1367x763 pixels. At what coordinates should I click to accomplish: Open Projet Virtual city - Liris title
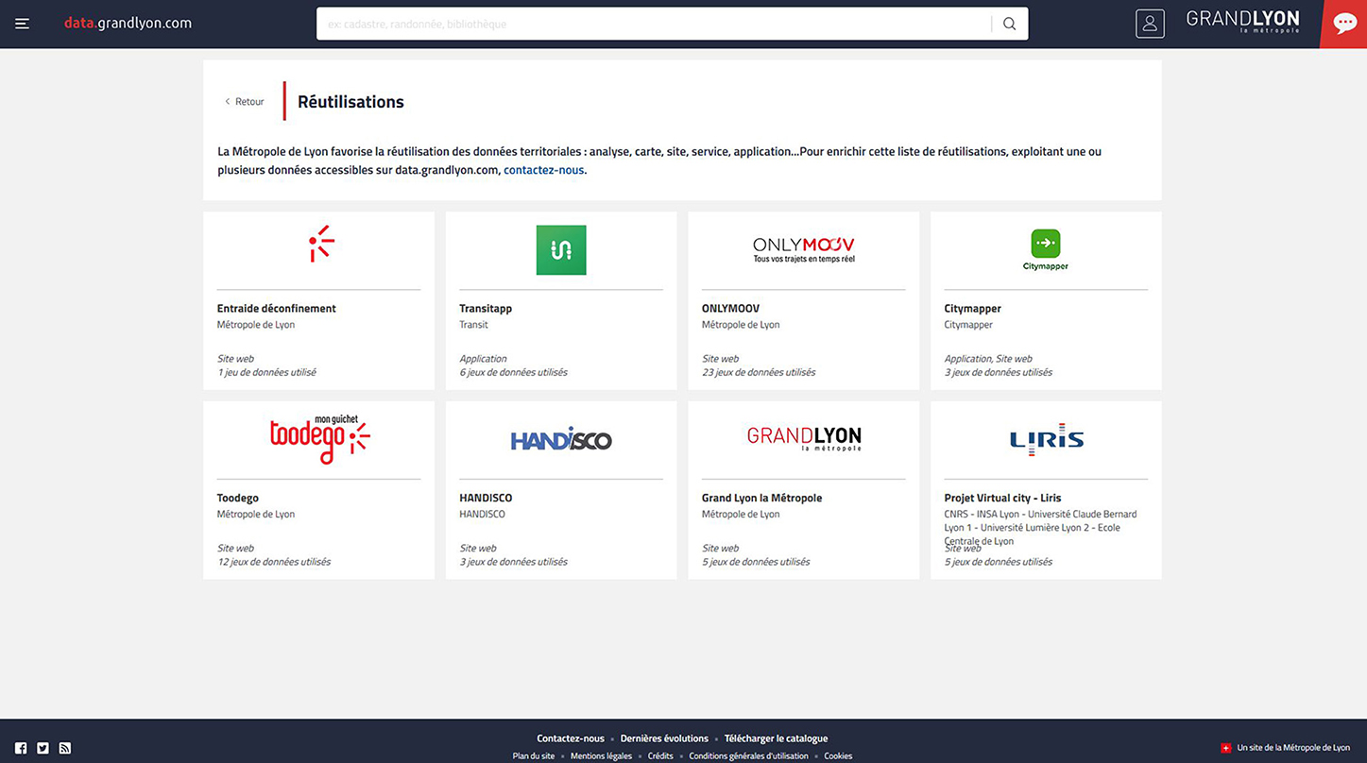point(1002,498)
